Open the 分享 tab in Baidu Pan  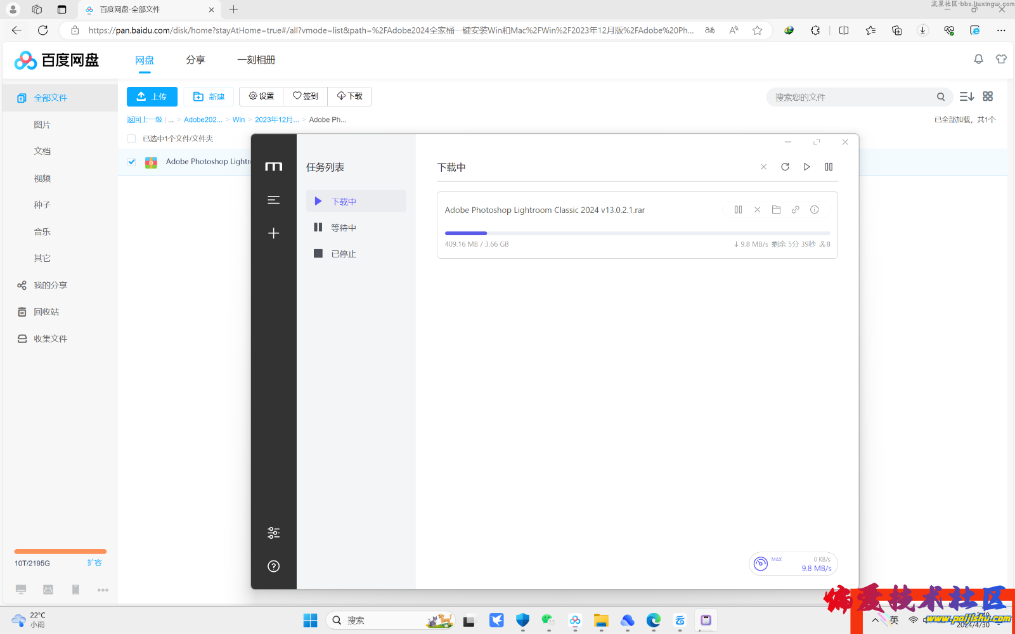(195, 60)
